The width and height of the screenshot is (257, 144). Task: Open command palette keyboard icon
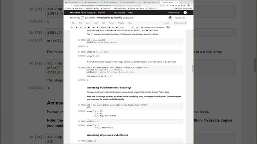pos(137,28)
